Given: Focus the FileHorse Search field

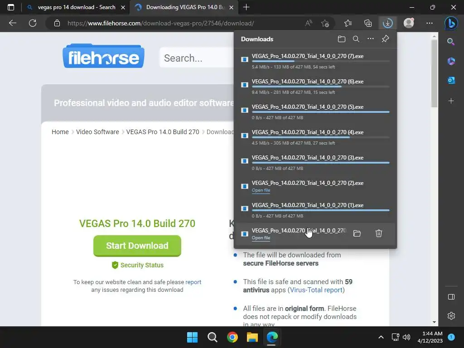Looking at the screenshot, I should click(197, 58).
